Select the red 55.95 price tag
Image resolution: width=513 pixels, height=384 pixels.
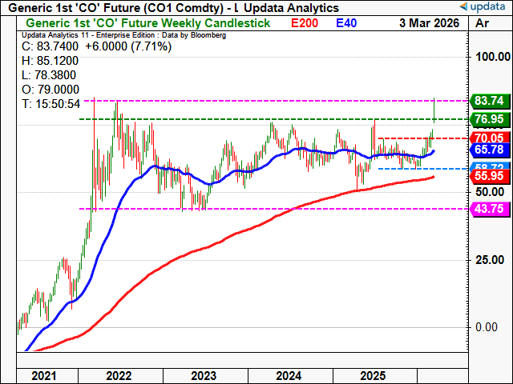(x=490, y=177)
